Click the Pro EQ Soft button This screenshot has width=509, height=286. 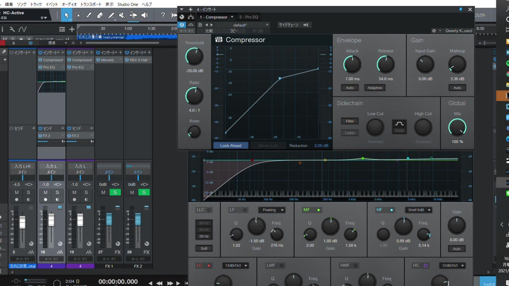[204, 248]
